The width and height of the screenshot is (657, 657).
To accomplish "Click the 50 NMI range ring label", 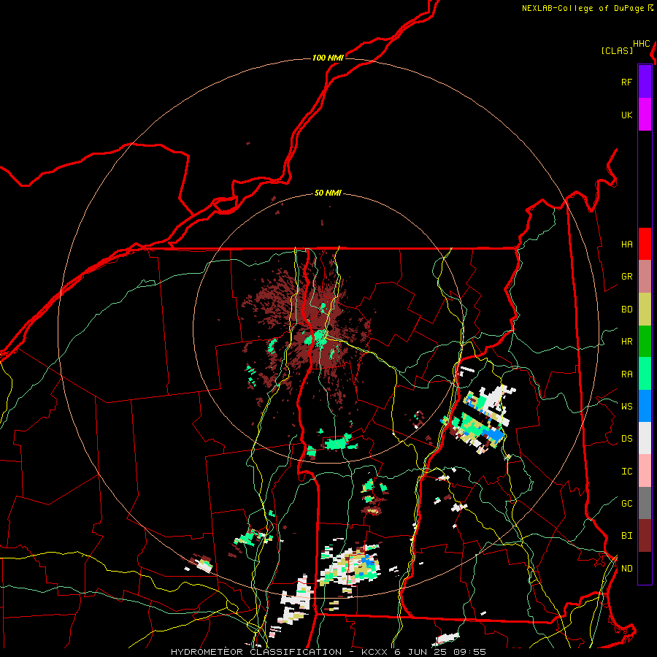I will point(328,193).
